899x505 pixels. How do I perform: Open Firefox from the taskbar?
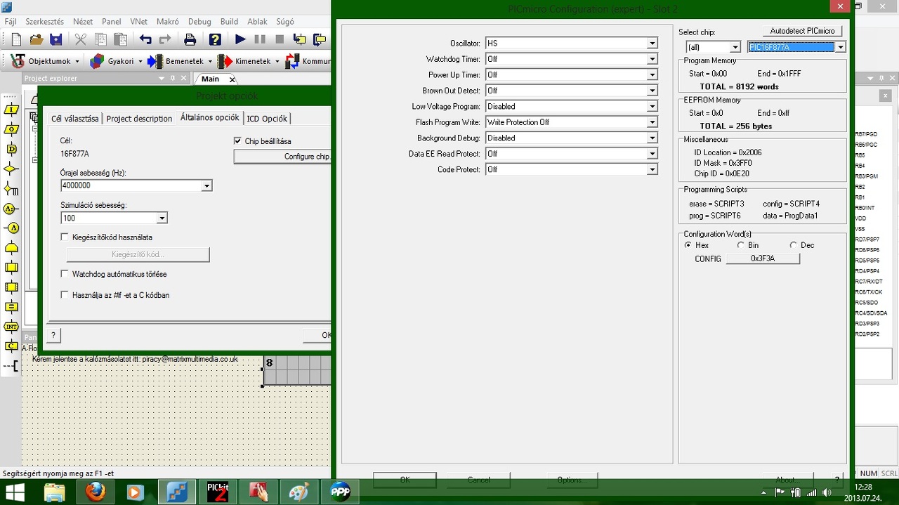(96, 492)
